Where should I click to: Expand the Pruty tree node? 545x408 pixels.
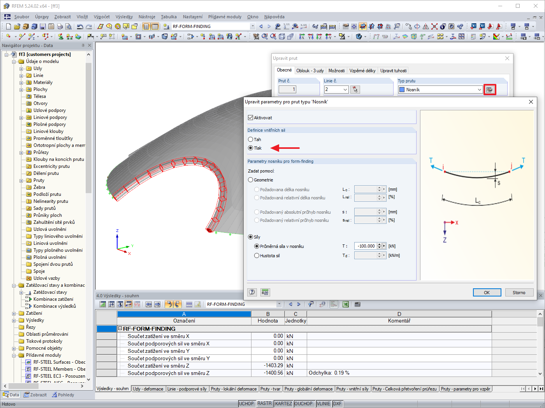coord(21,180)
